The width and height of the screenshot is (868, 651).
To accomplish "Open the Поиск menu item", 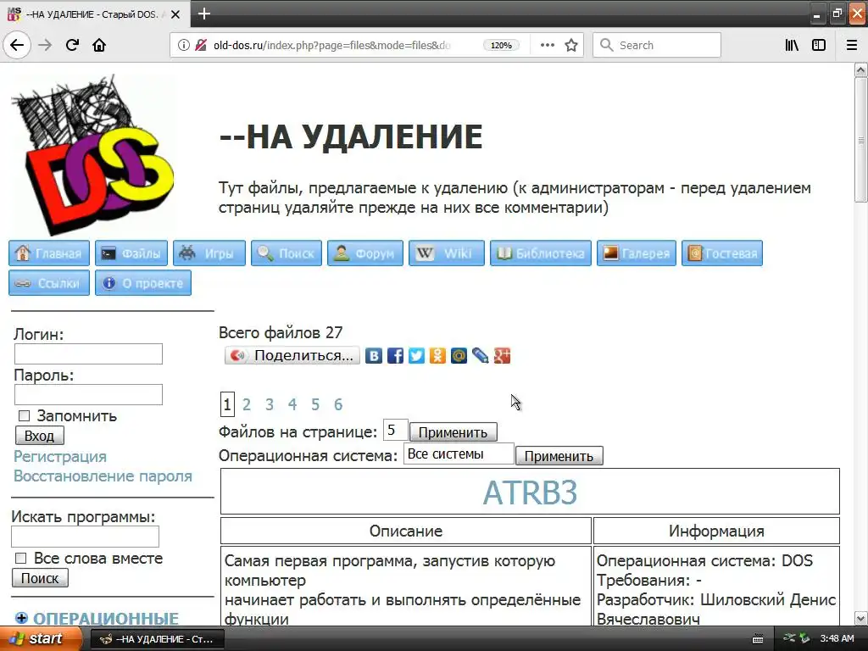I will tap(287, 253).
